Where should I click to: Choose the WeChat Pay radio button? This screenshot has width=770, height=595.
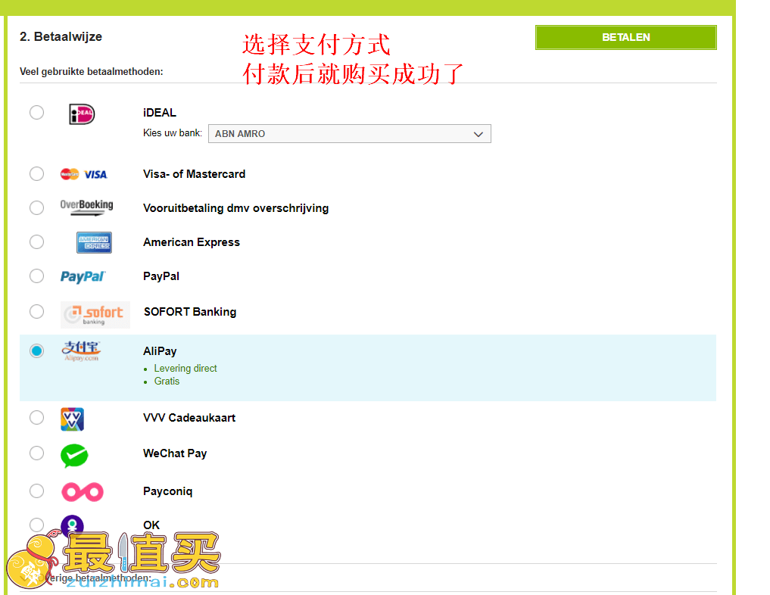(x=36, y=453)
